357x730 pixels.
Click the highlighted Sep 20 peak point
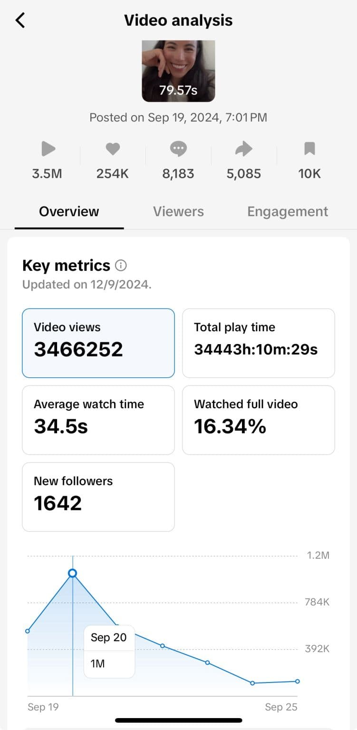[x=73, y=573]
